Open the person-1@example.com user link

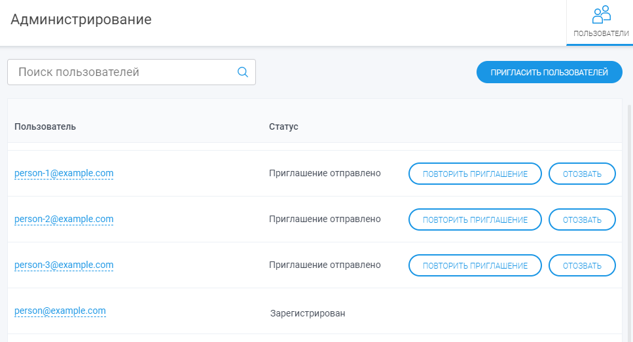(63, 173)
